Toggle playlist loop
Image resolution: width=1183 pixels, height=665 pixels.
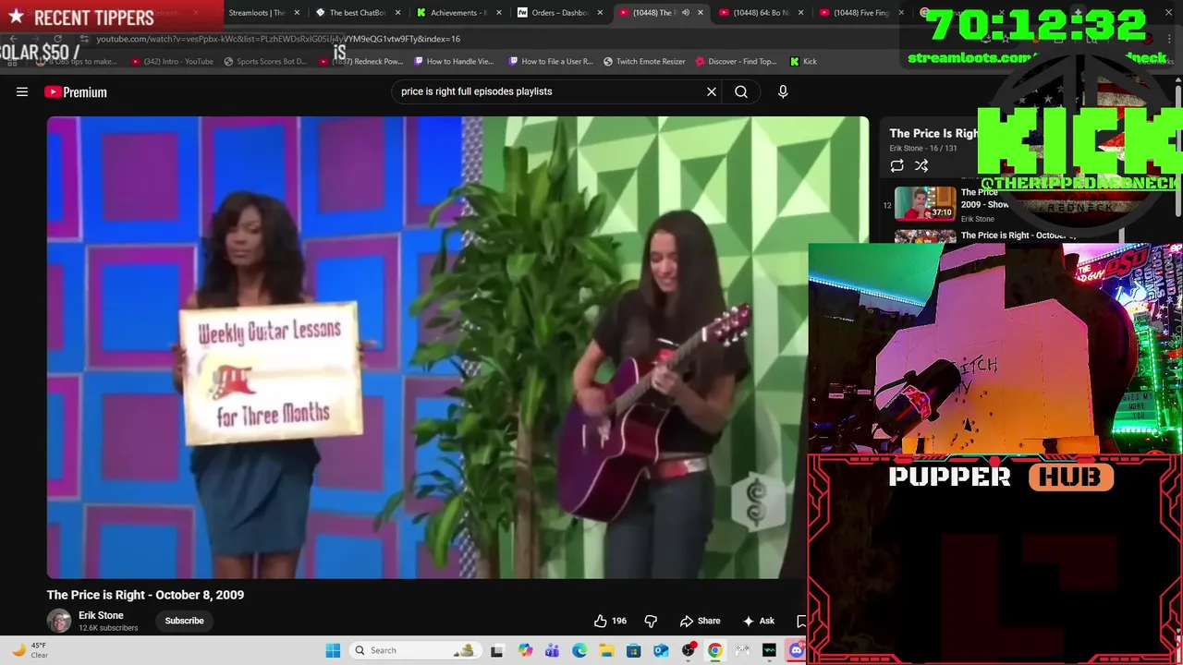[896, 165]
